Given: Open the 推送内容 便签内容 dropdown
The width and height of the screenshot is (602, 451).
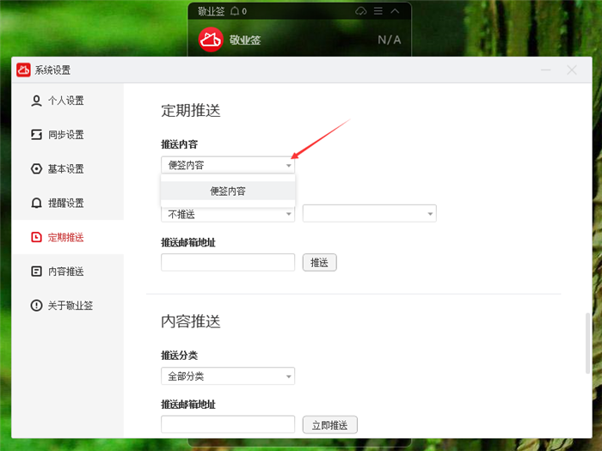Looking at the screenshot, I should [x=228, y=165].
